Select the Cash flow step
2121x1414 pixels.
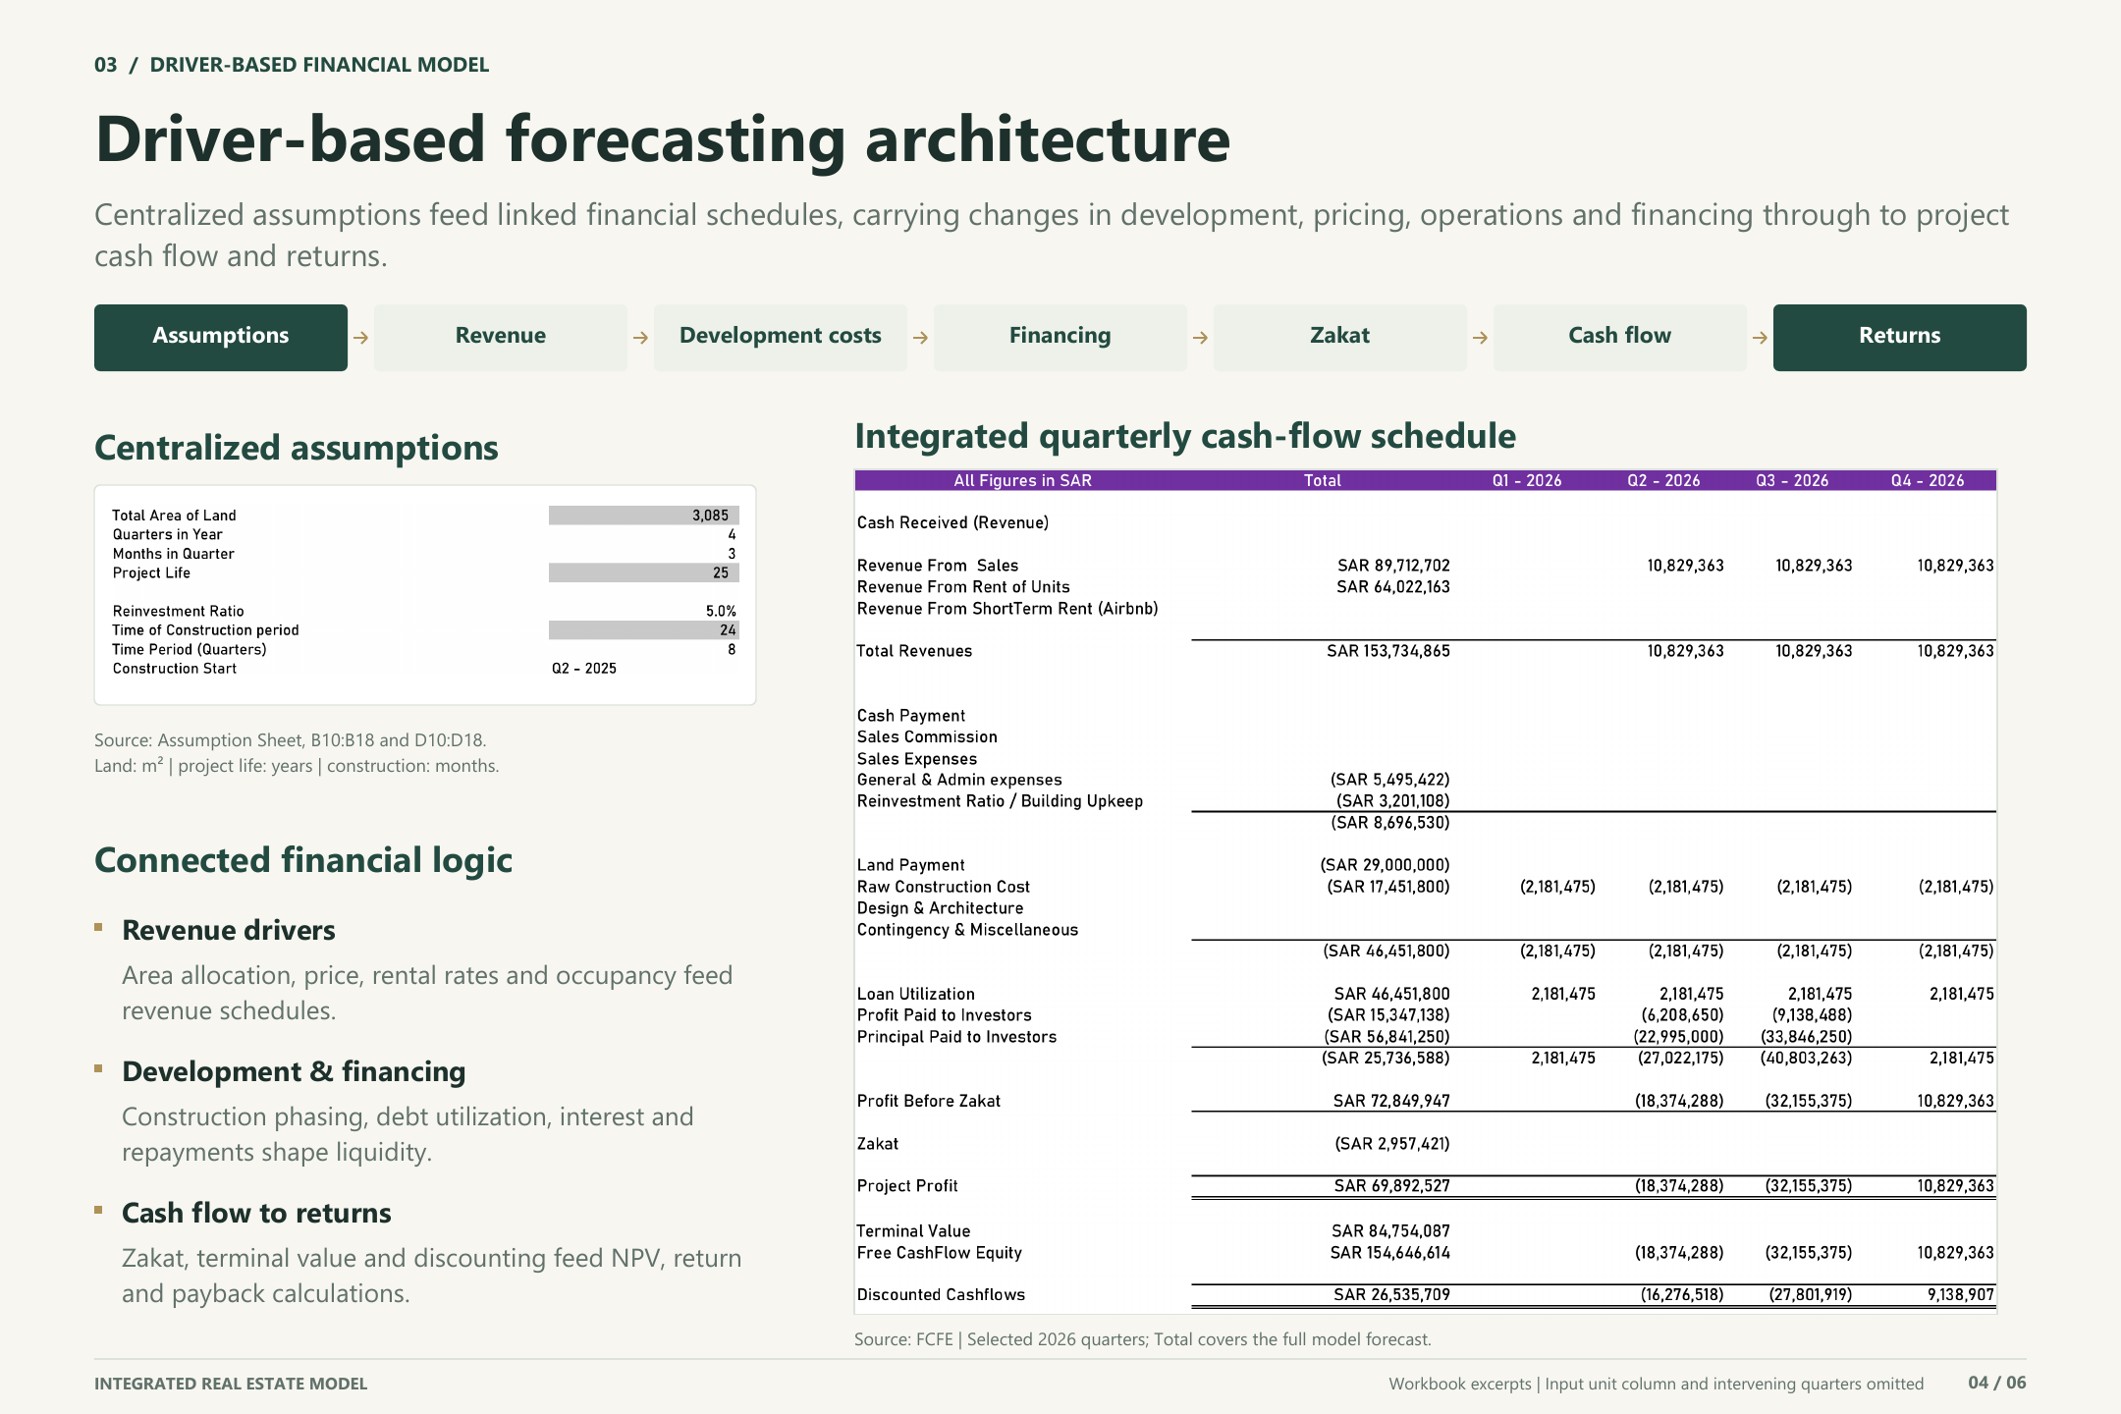[1620, 337]
